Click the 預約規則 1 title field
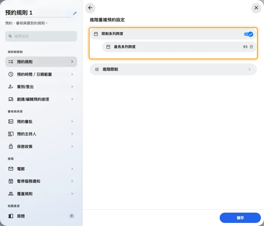 (38, 13)
